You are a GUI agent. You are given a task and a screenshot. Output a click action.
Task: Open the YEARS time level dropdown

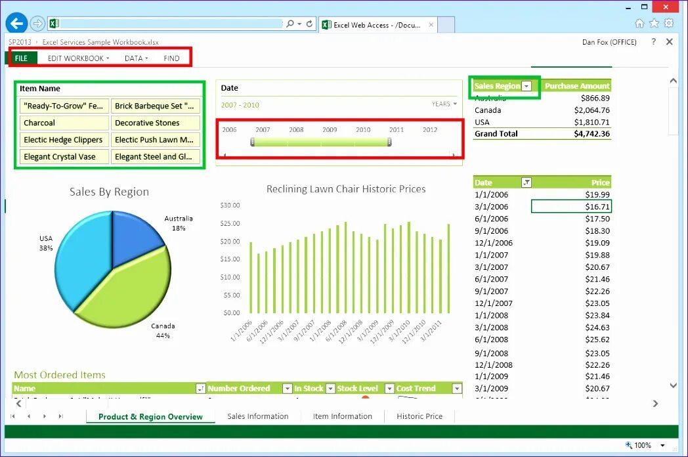tap(444, 104)
